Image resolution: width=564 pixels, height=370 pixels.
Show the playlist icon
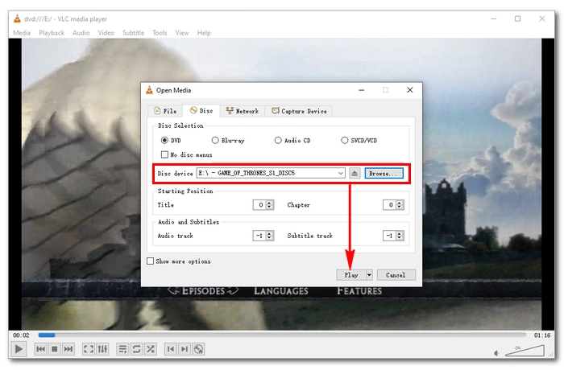pyautogui.click(x=122, y=349)
